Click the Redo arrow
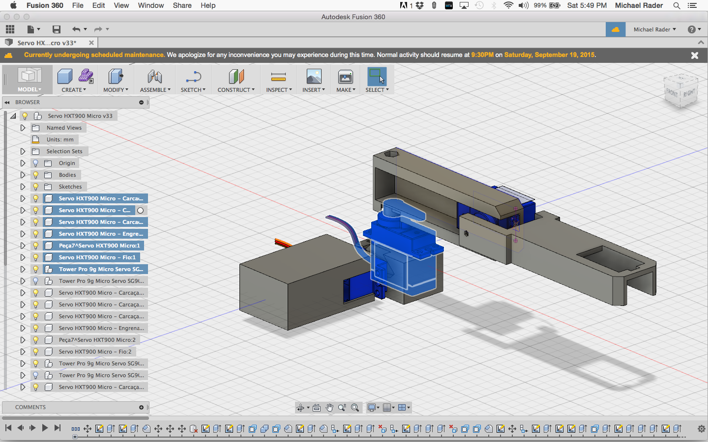Screen dimensions: 708x442 pyautogui.click(x=98, y=29)
